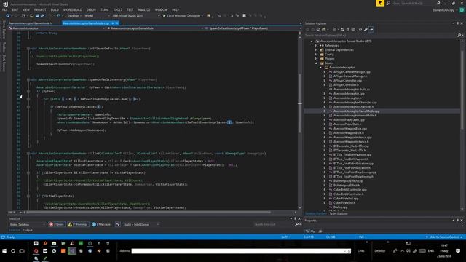Start Local Windows Debugger
This screenshot has height=262, width=466.
coord(183,16)
